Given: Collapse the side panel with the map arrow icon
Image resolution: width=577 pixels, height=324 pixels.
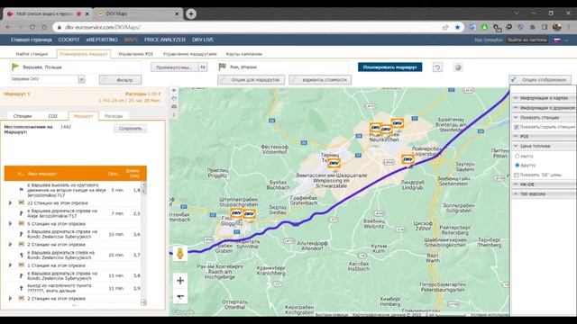Looking at the screenshot, I should pyautogui.click(x=174, y=90).
